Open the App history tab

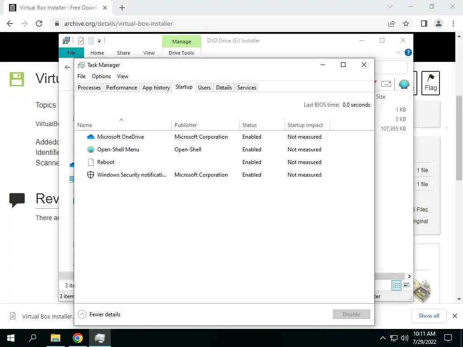(156, 88)
